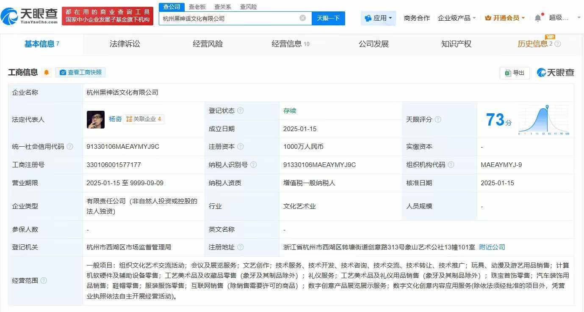Switch to the 知识产权 tab
This screenshot has height=312, width=584.
(456, 44)
